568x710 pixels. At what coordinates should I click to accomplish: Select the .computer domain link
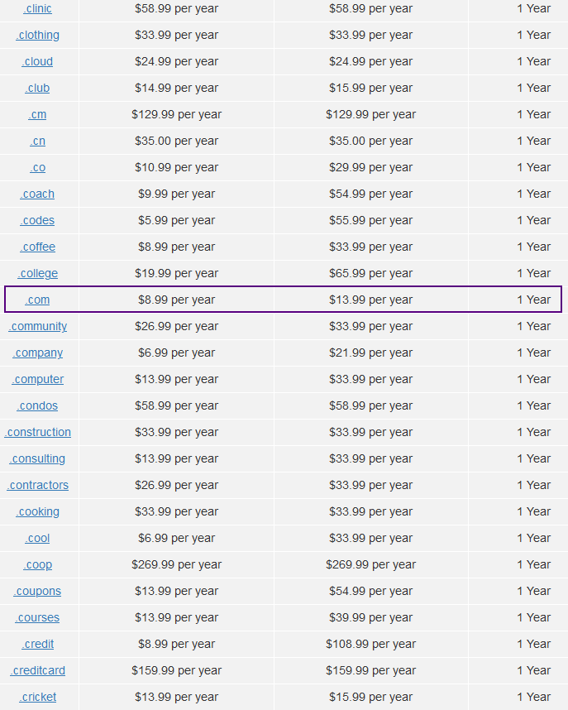[x=37, y=380]
